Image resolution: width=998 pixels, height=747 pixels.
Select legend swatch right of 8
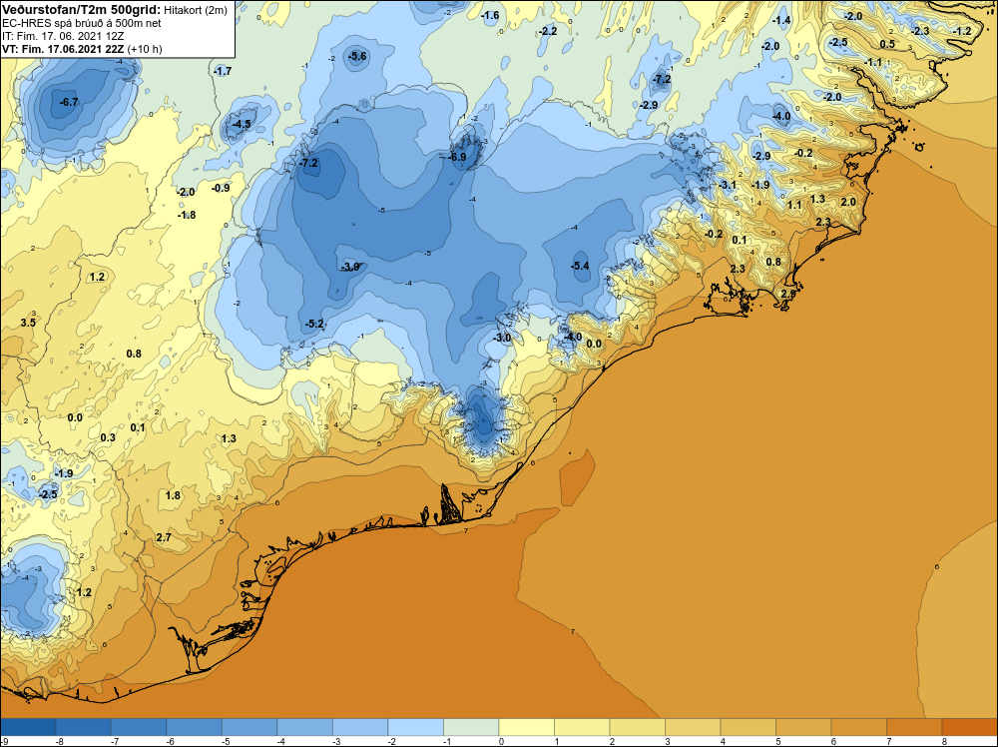[969, 727]
